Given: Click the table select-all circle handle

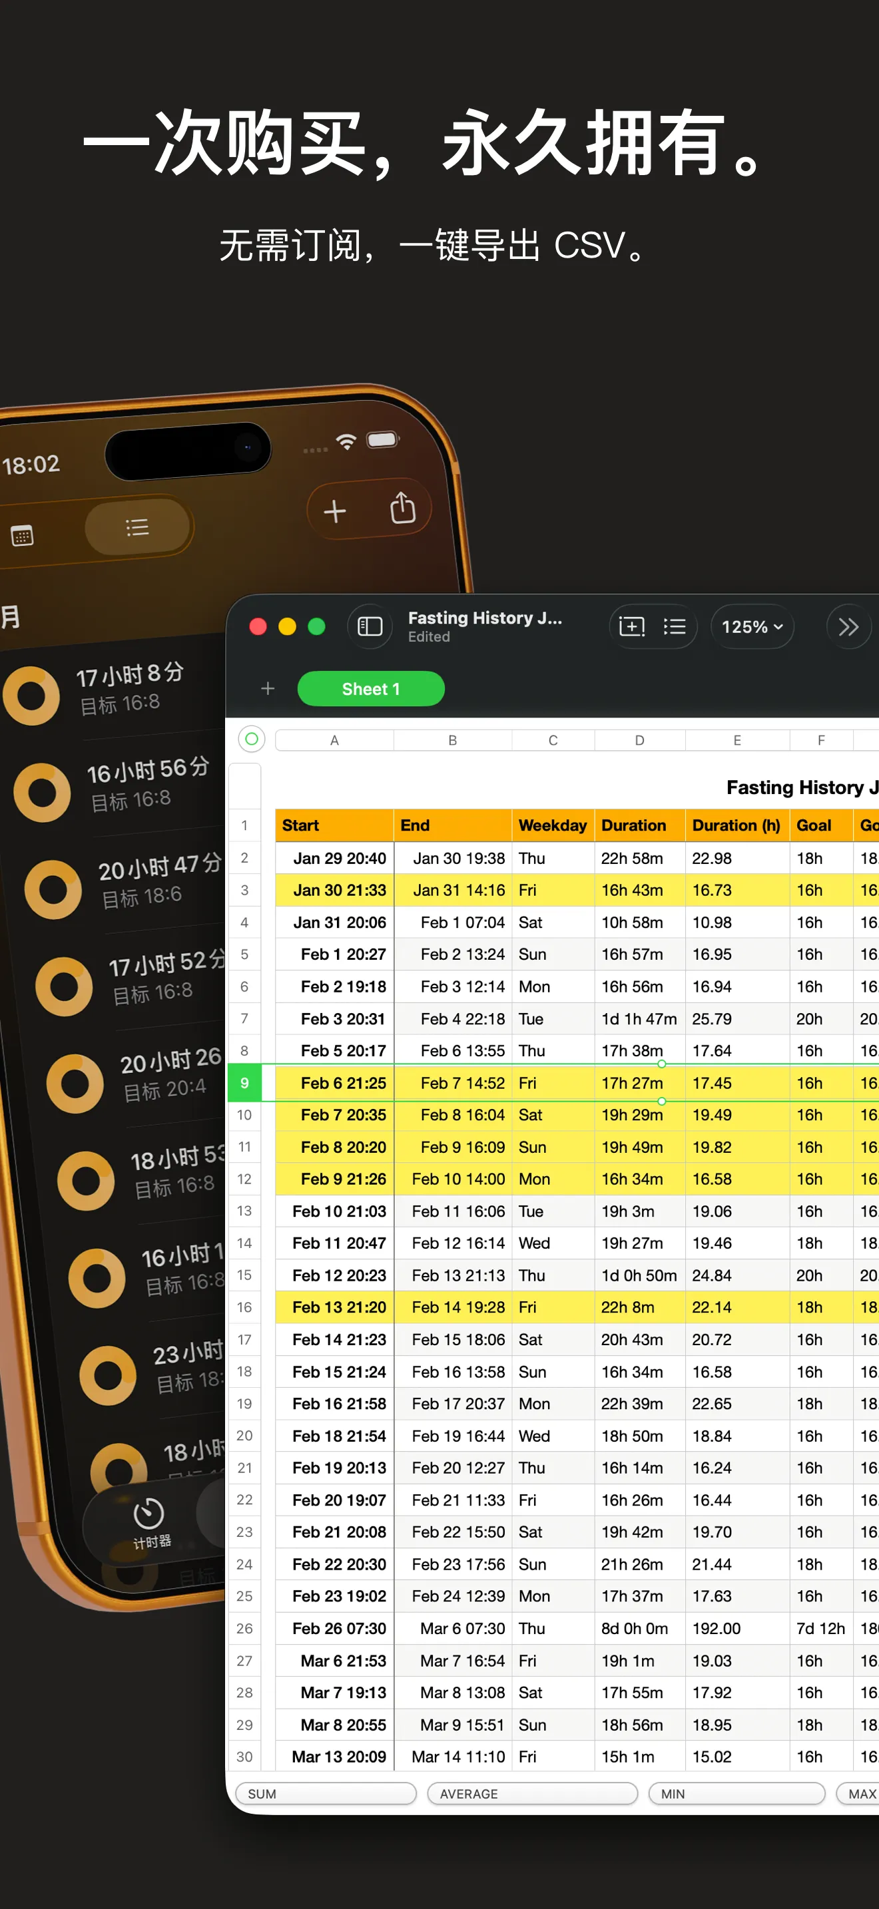Looking at the screenshot, I should (251, 739).
